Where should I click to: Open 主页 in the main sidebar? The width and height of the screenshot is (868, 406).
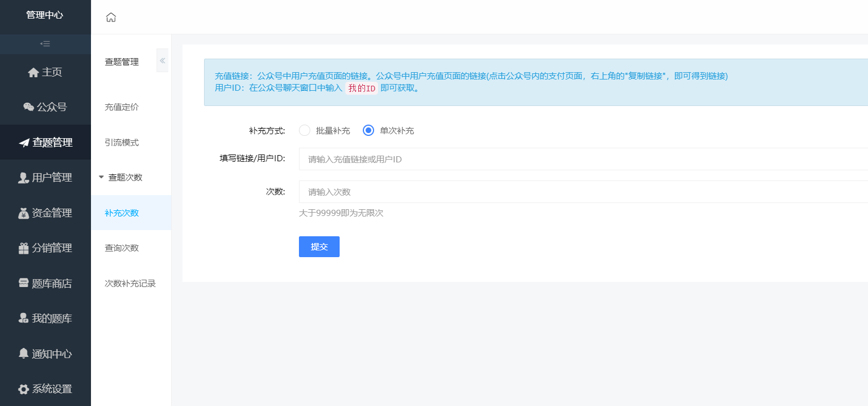(45, 72)
